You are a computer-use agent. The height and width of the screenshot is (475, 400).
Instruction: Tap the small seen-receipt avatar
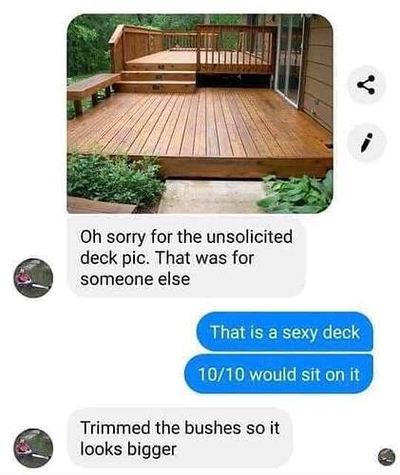[x=387, y=457]
